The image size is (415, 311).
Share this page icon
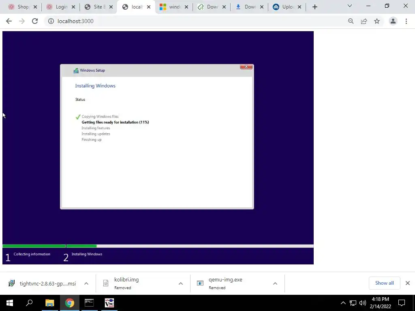coord(364,21)
